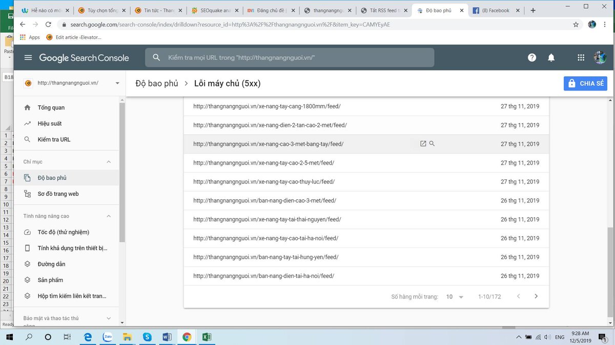Bookmark this page with the star icon
The width and height of the screenshot is (615, 345).
576,24
